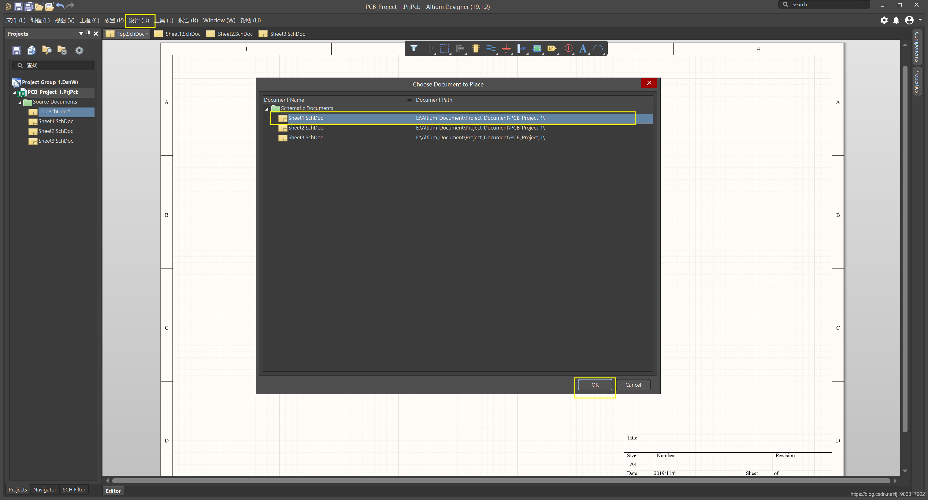The height and width of the screenshot is (500, 928).
Task: Click the place wire icon
Action: 491,48
